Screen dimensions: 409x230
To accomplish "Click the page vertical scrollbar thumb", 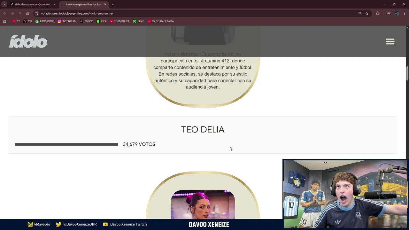I will (x=407, y=73).
